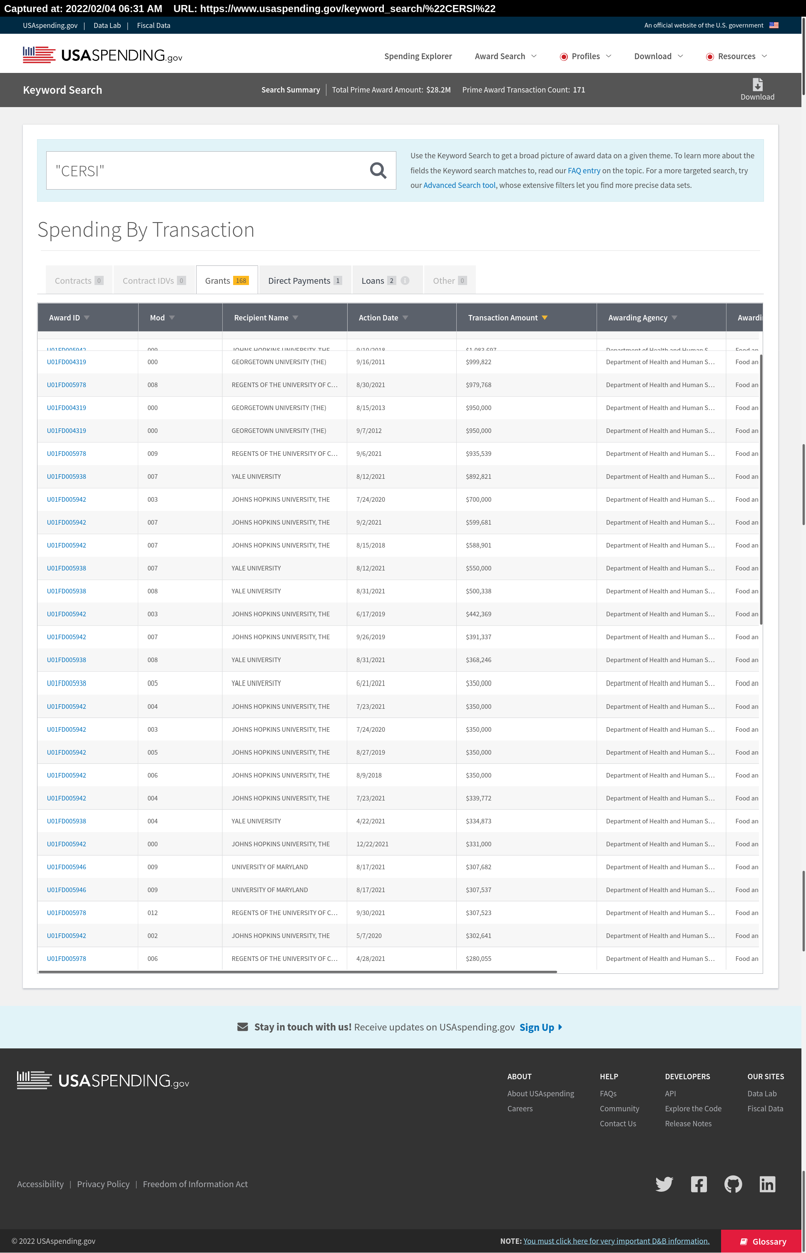This screenshot has height=1253, width=806.
Task: Open the Careers footer link
Action: (x=520, y=1108)
